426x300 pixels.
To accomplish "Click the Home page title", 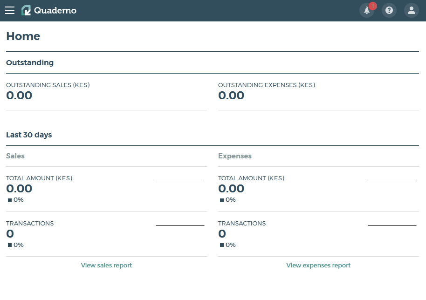I will pos(23,36).
